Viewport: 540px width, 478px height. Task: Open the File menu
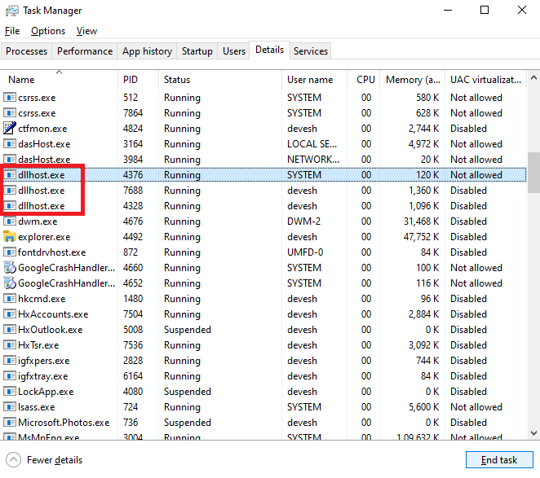12,31
